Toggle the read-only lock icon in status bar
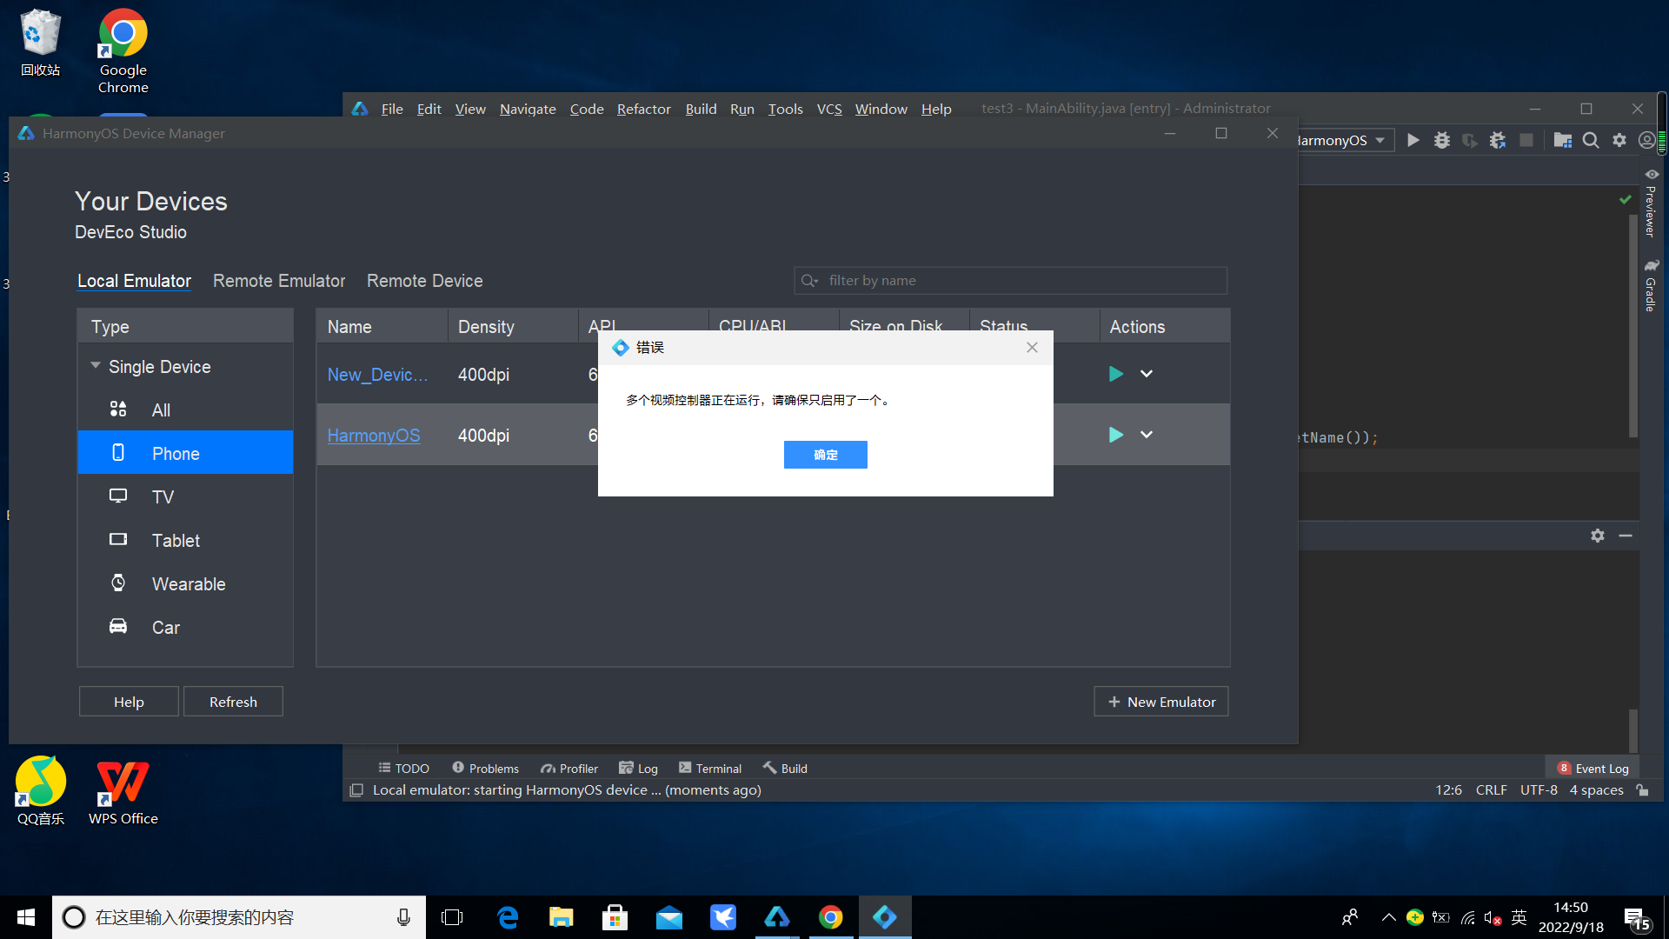This screenshot has width=1669, height=939. 1643,789
